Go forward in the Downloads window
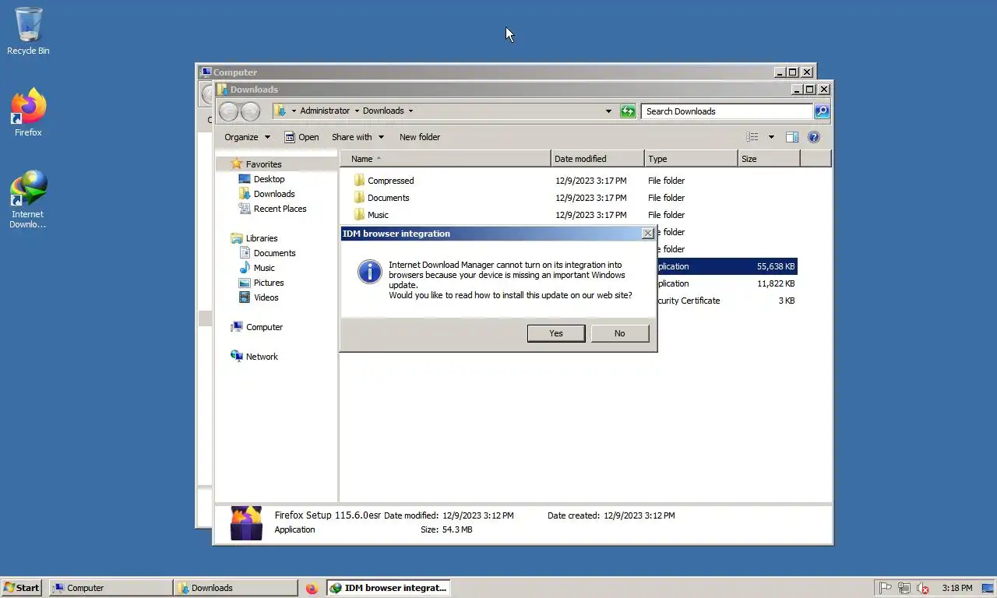Screen dimensions: 997x598 pyautogui.click(x=250, y=111)
